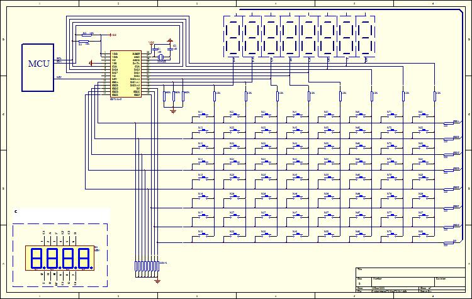Click the resistor above the last key column
Screen dimensions: 472x299
[x=435, y=94]
